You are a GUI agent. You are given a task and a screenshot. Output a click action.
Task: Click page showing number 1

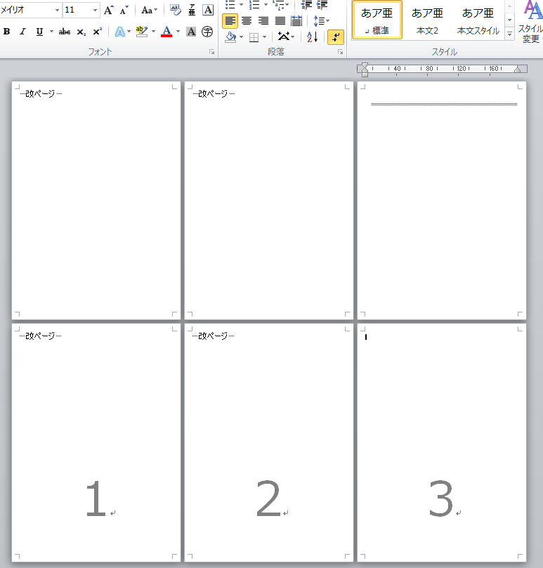[x=96, y=442]
